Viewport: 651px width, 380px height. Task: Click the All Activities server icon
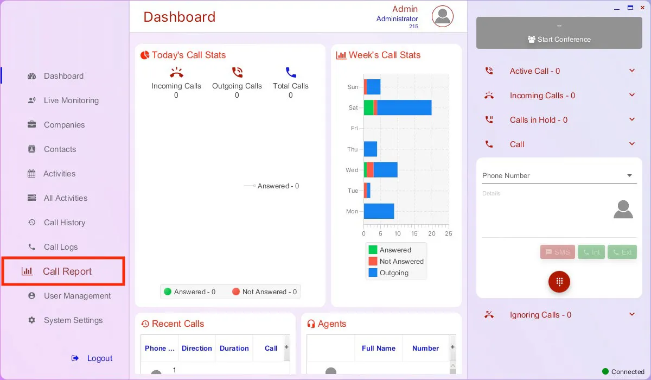[31, 198]
